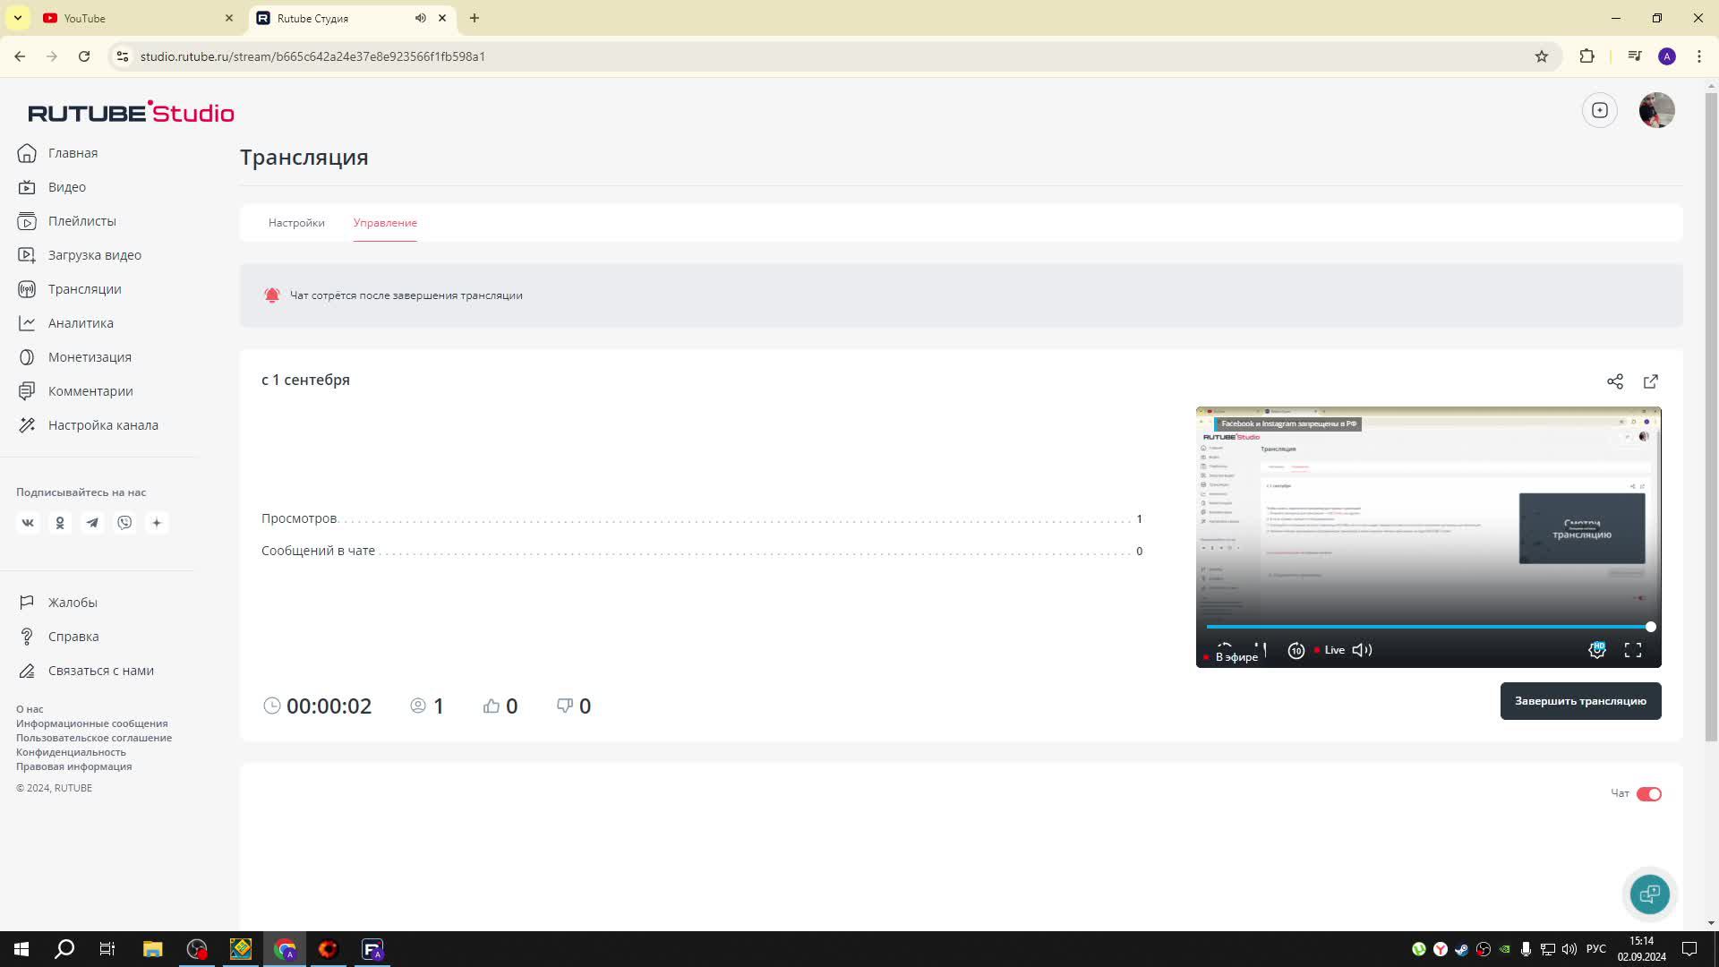This screenshot has height=967, width=1719.
Task: Skip forward 10 seconds in player
Action: tap(1296, 651)
